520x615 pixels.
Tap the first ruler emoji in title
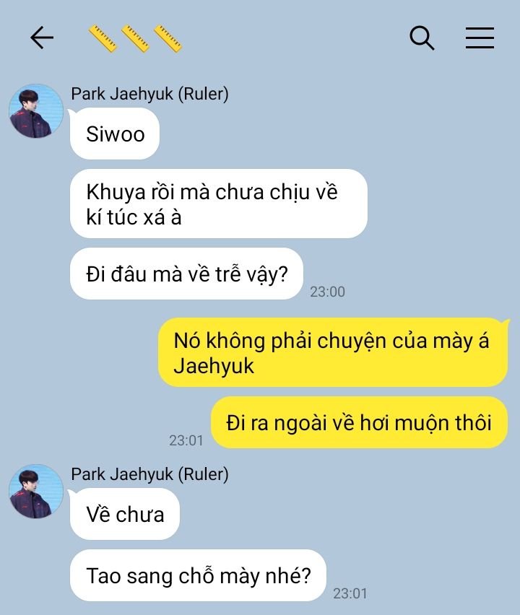click(103, 38)
